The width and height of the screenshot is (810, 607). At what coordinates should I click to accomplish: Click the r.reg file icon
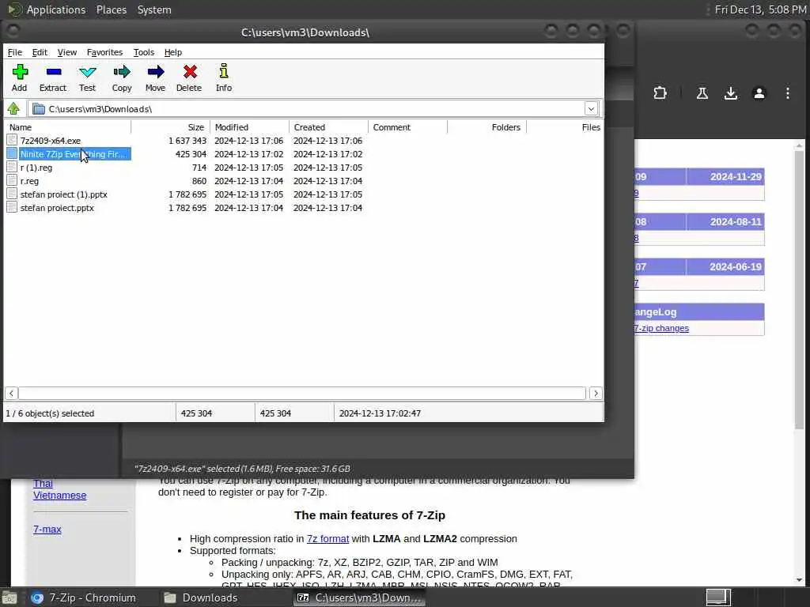[x=12, y=181]
